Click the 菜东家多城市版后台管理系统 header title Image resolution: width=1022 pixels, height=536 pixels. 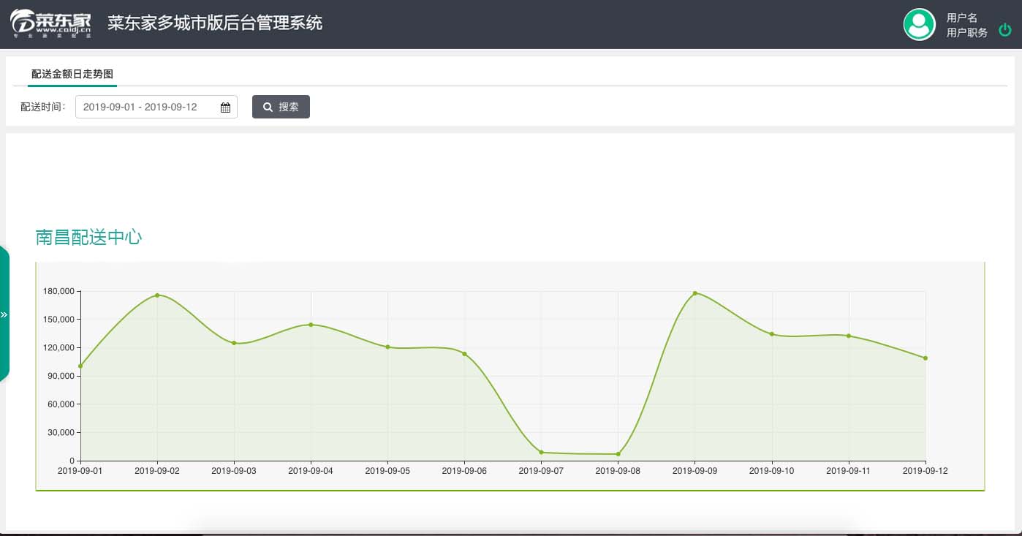pyautogui.click(x=215, y=23)
